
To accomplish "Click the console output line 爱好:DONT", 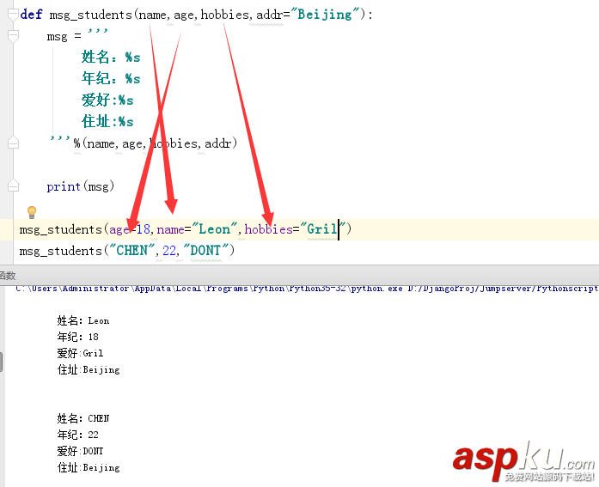I will pos(80,451).
